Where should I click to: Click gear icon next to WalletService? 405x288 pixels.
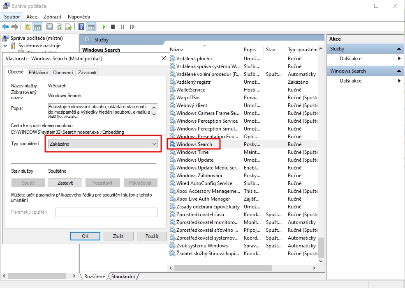point(173,90)
